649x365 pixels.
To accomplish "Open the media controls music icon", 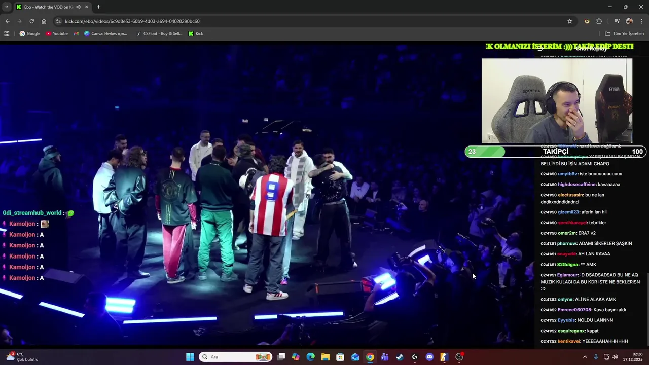I will click(x=617, y=21).
